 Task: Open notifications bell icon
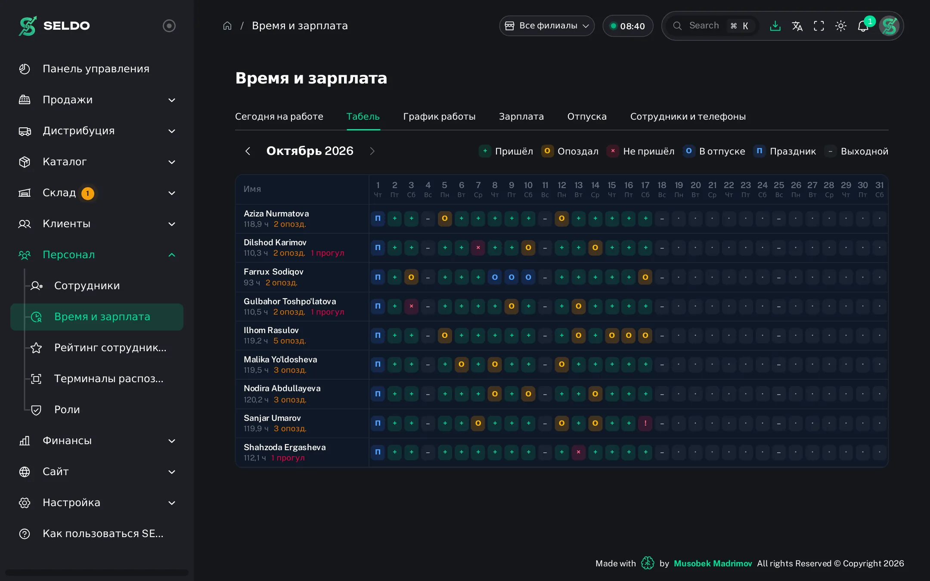[863, 26]
